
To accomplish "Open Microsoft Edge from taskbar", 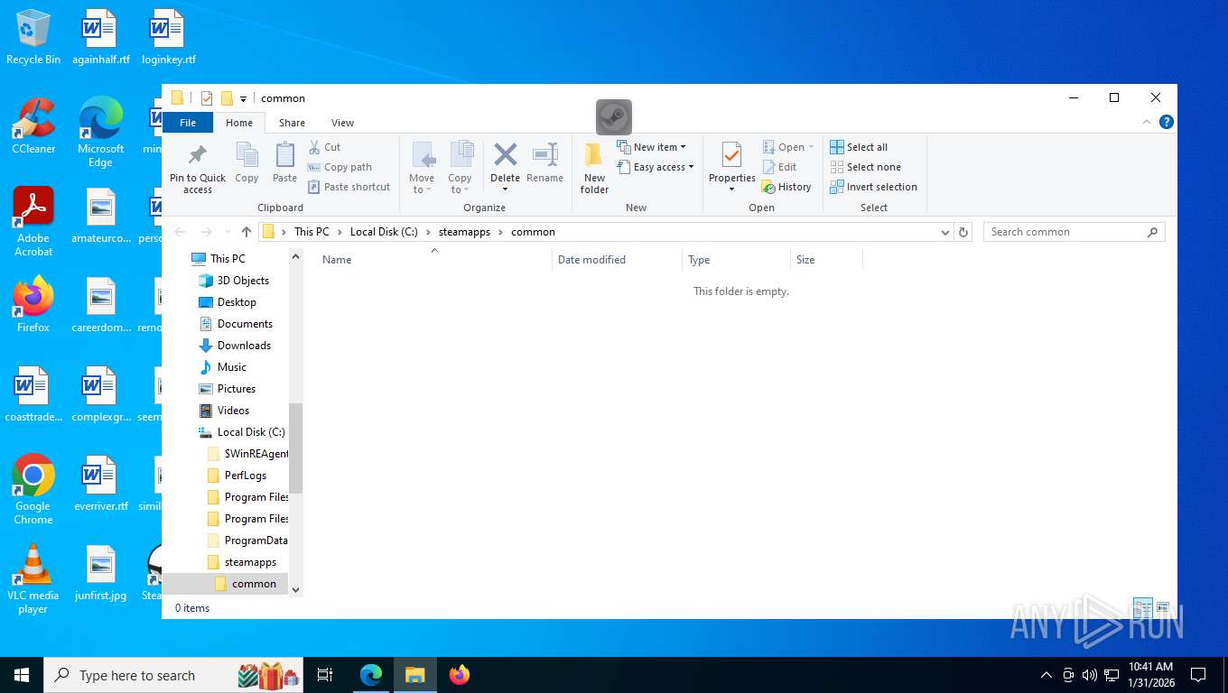I will click(371, 675).
